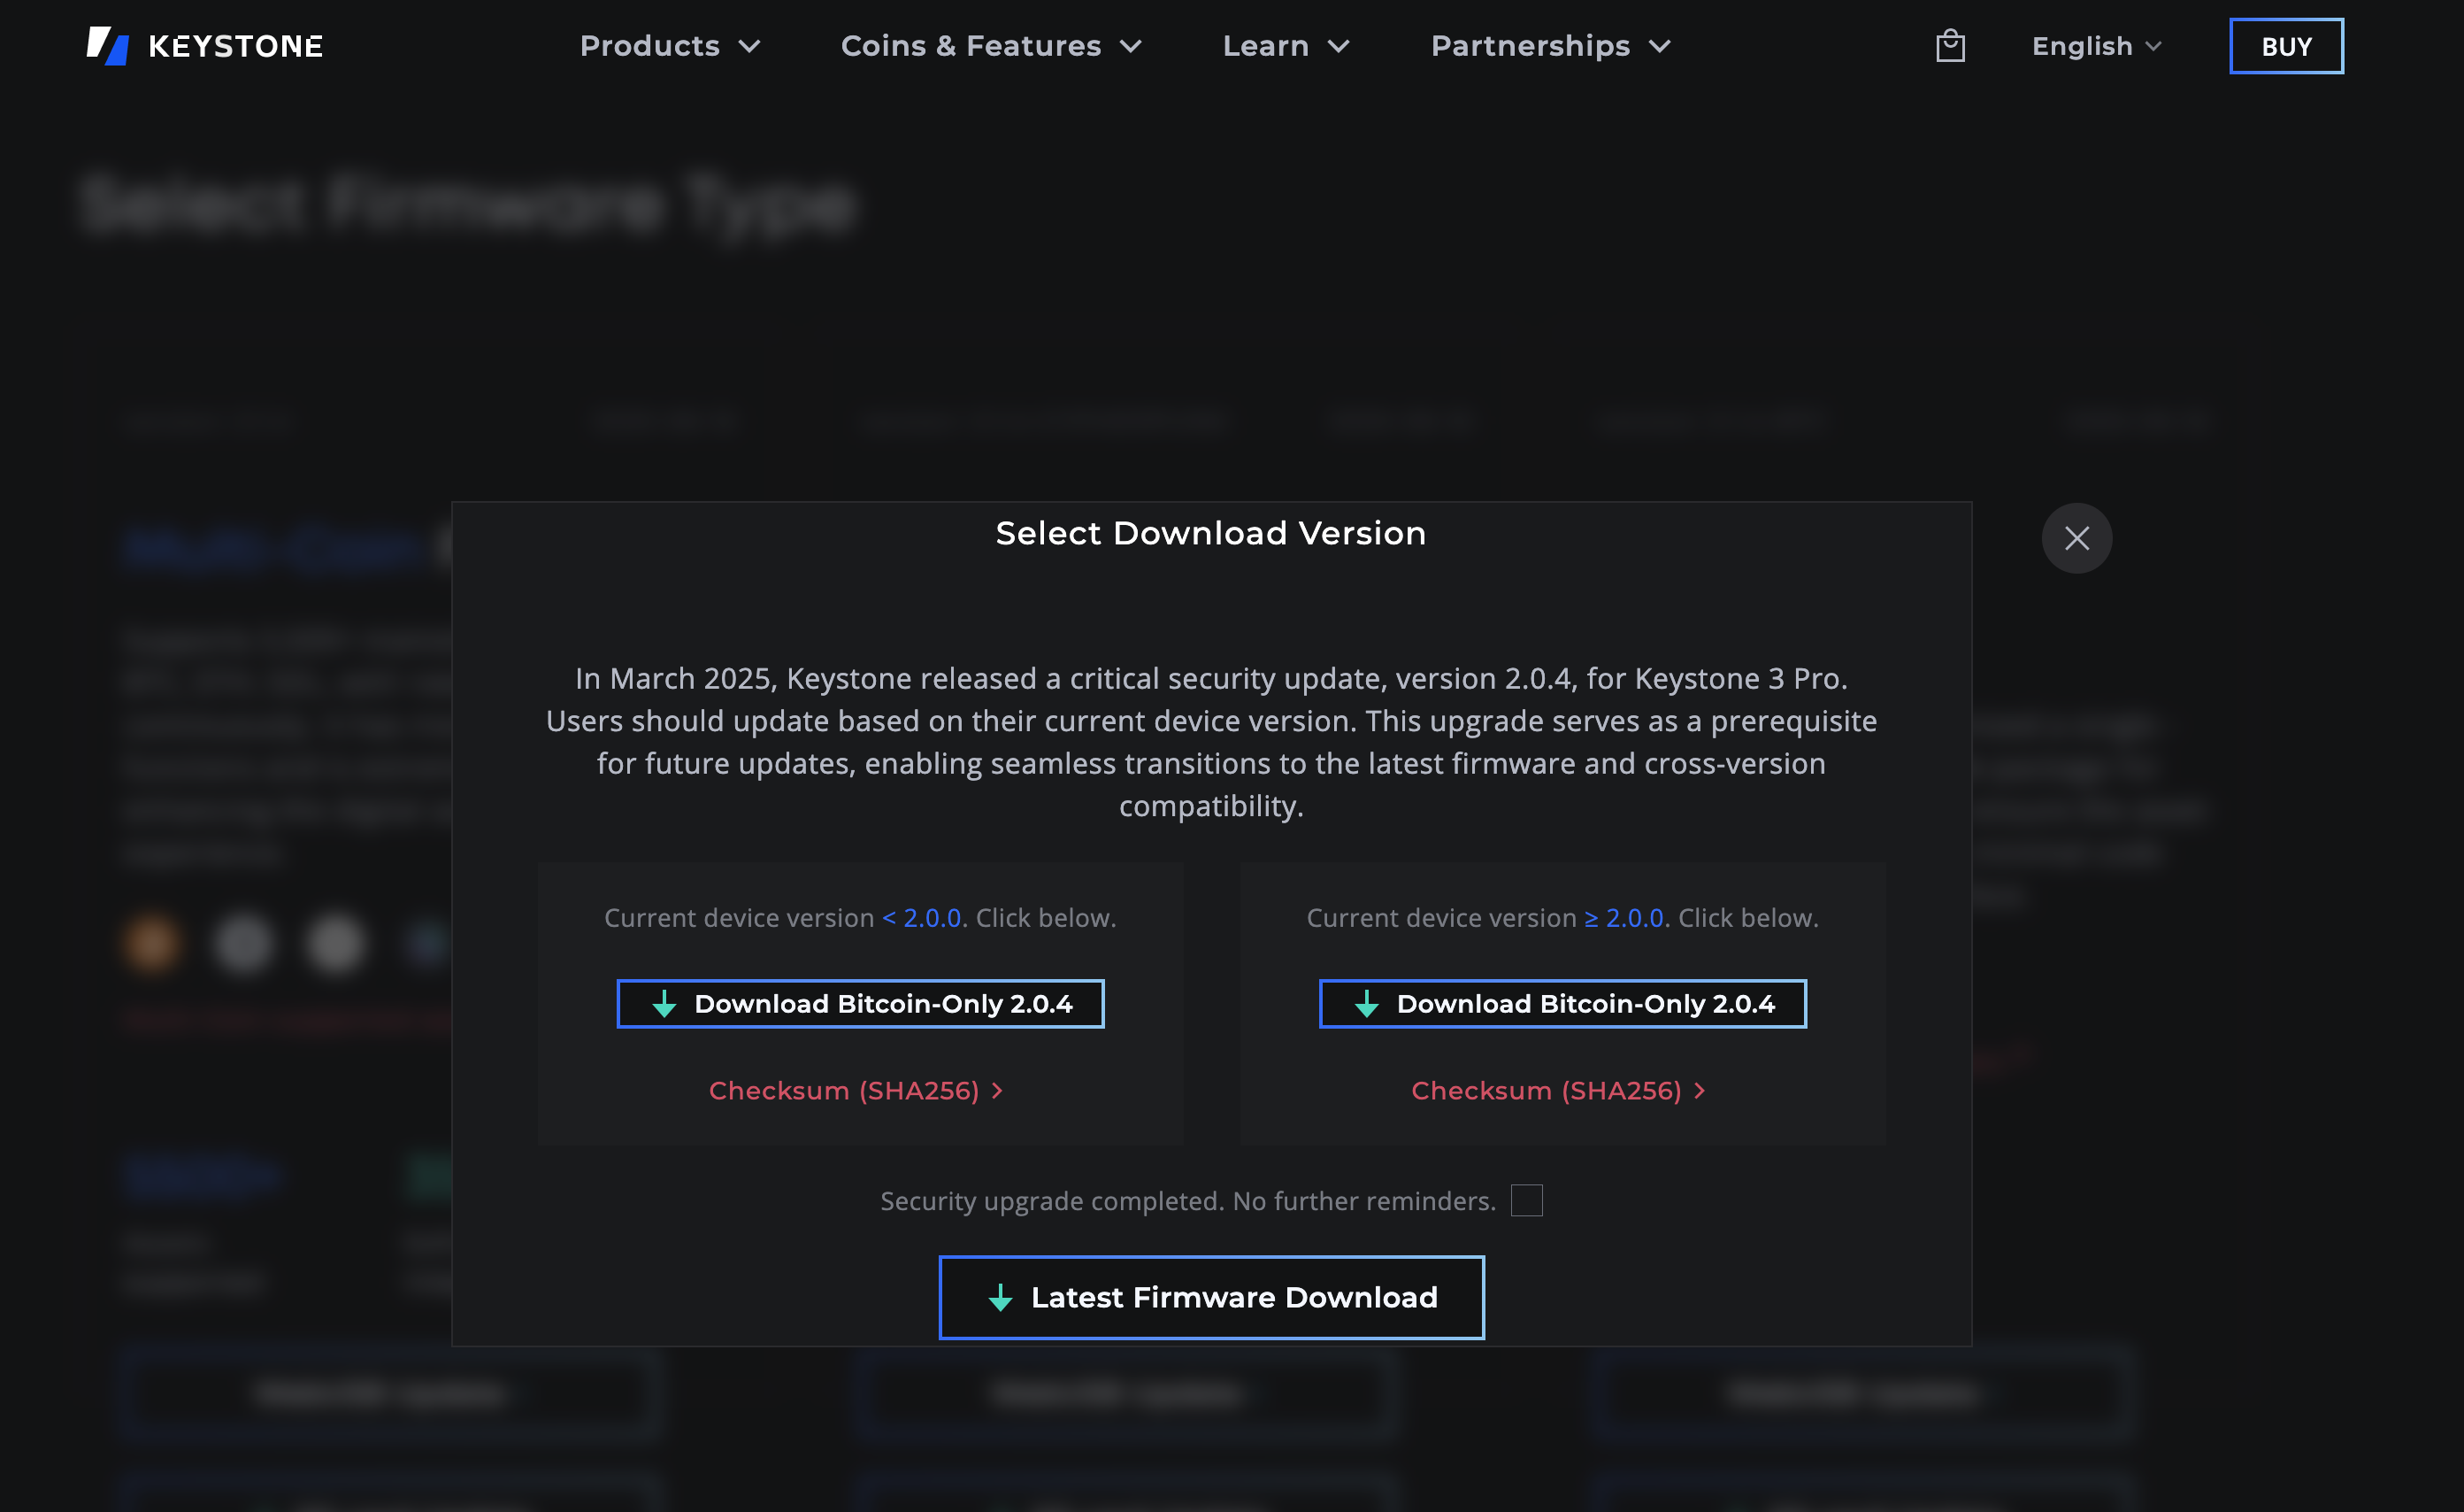
Task: Open the Learn menu
Action: point(1285,46)
